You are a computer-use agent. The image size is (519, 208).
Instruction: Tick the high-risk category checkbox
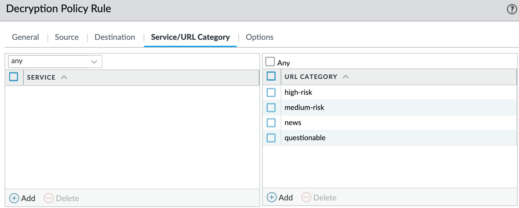coord(271,92)
